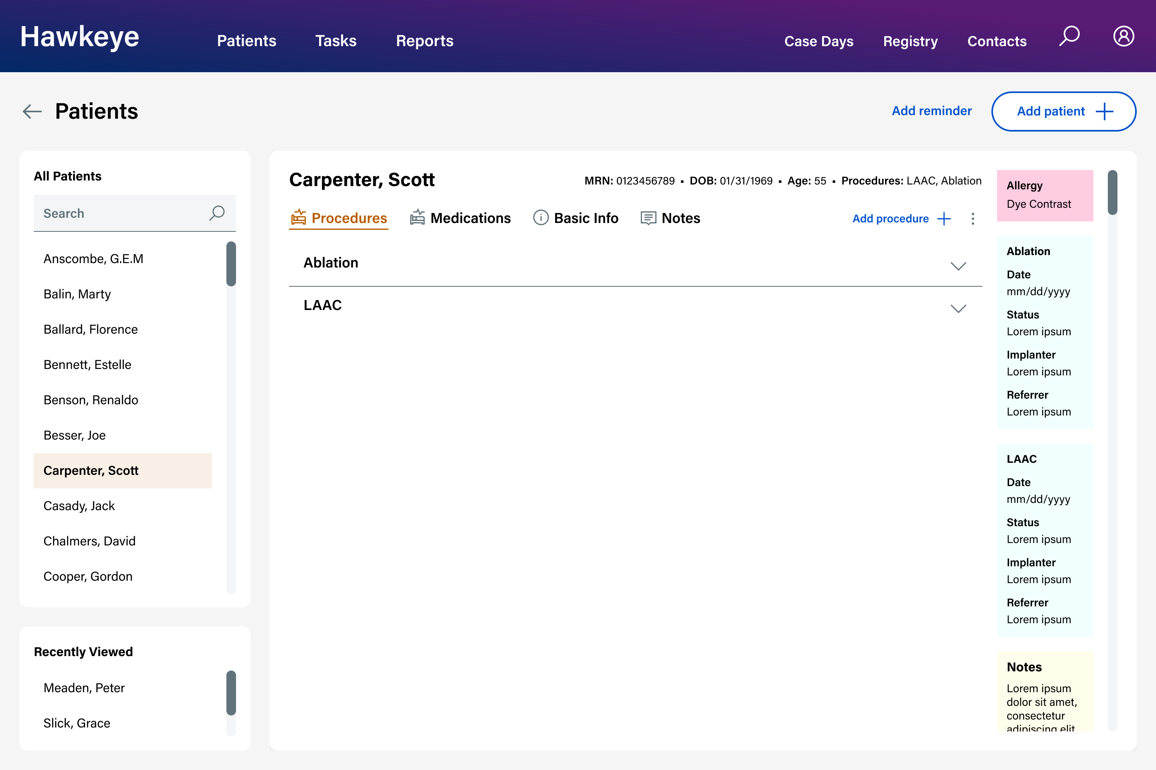Click the Notes speech bubble icon
Screen dimensions: 1156x770
(648, 218)
